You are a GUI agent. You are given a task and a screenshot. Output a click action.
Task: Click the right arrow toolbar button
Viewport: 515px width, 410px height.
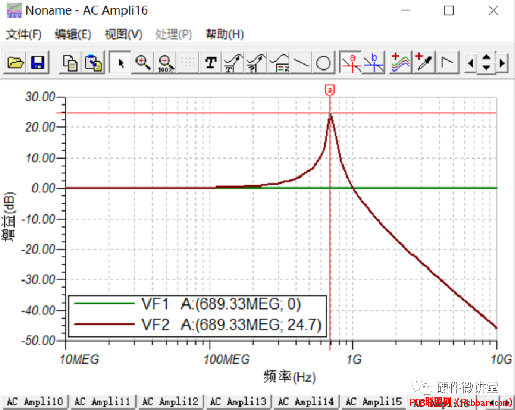pos(502,62)
